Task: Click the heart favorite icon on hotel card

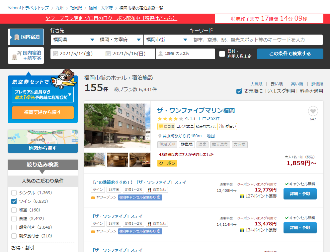Action: click(313, 111)
